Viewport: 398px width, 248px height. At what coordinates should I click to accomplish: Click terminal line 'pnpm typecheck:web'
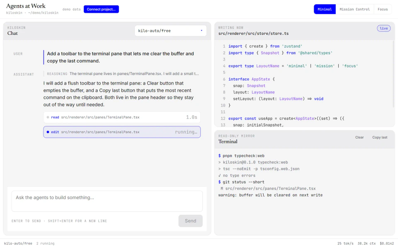pyautogui.click(x=241, y=156)
